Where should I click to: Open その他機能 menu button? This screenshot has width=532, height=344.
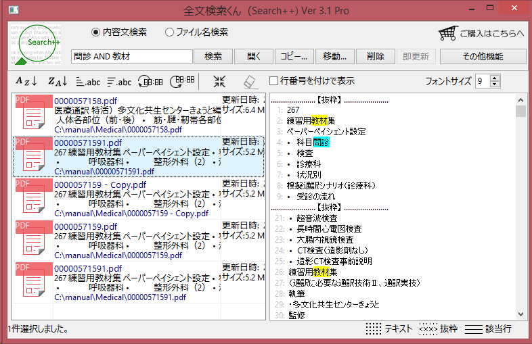483,56
